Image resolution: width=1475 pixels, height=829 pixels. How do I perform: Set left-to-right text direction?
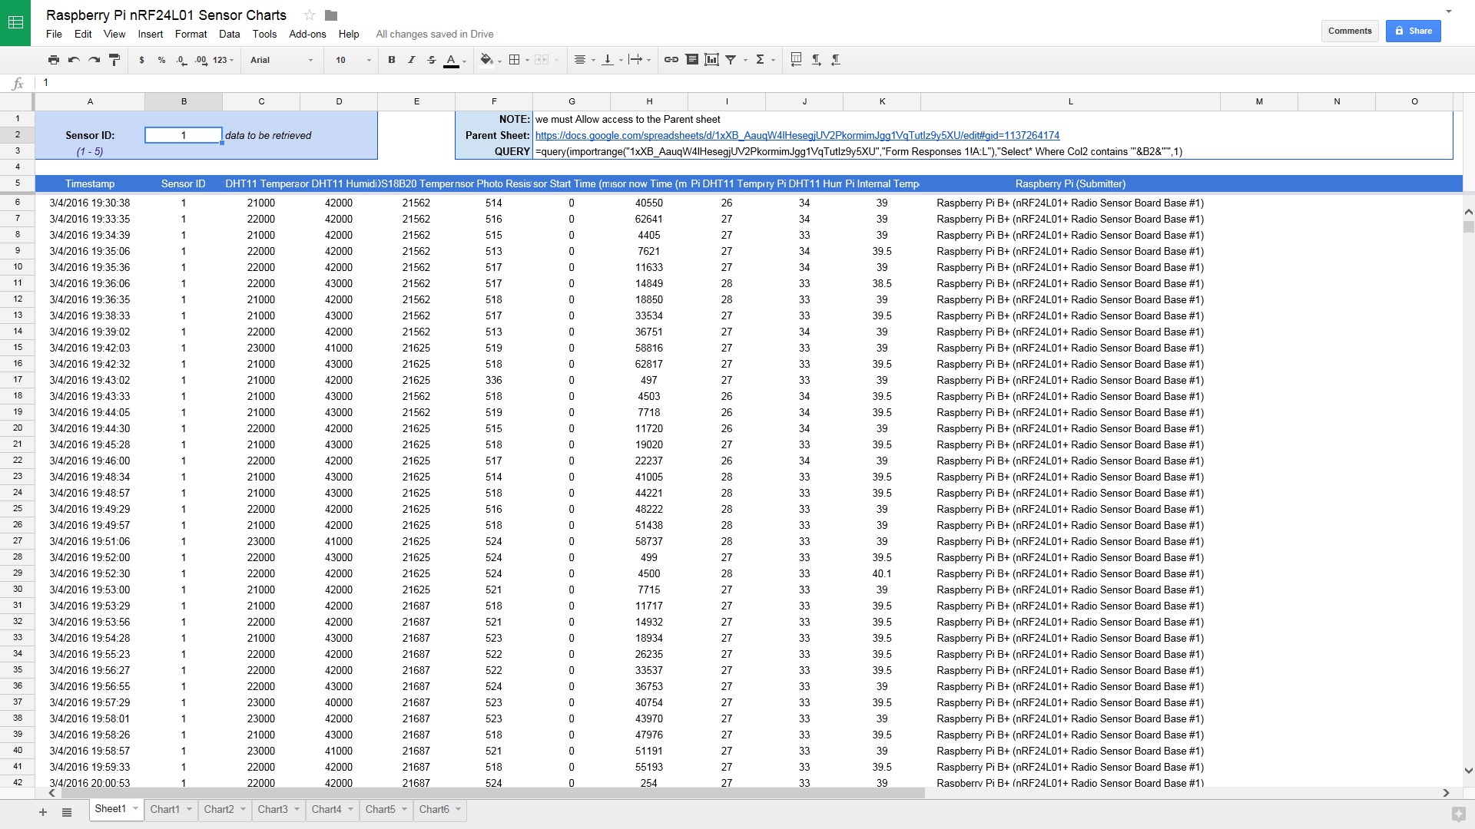(x=817, y=60)
